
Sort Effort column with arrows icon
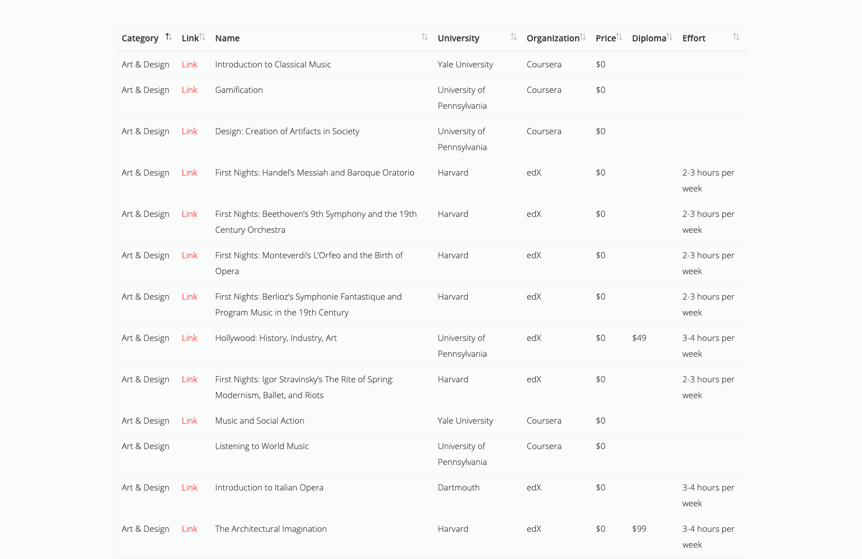coord(736,37)
